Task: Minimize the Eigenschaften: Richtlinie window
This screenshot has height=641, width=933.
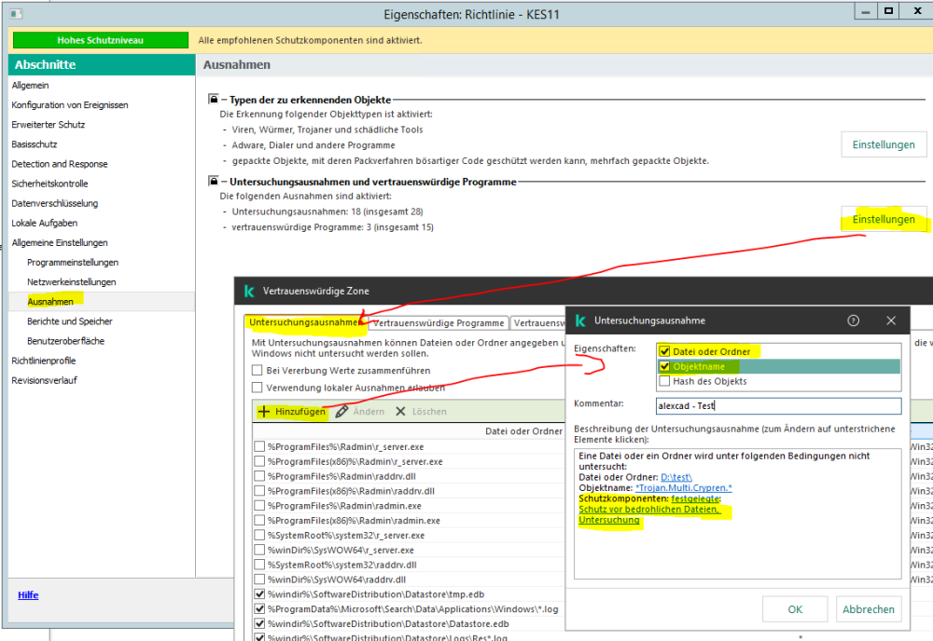Action: [866, 11]
